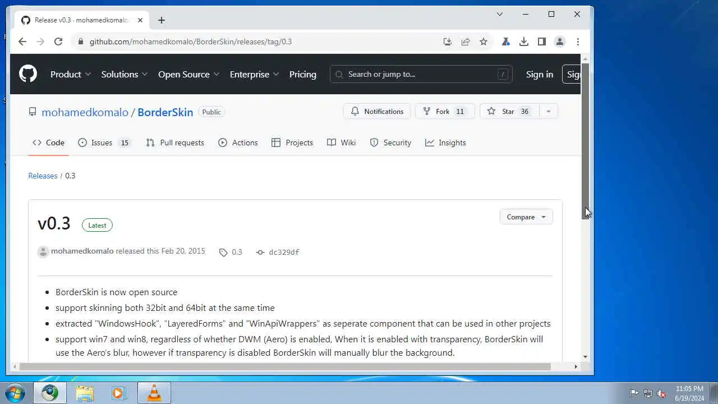Click the release author avatar
The height and width of the screenshot is (404, 718).
pos(43,252)
